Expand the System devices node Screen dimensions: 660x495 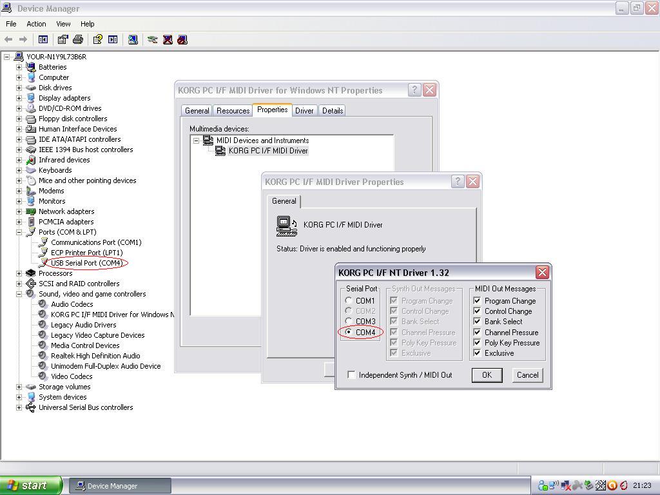19,397
